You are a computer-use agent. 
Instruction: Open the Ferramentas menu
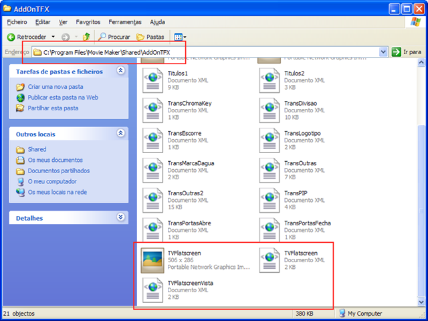[x=125, y=22]
